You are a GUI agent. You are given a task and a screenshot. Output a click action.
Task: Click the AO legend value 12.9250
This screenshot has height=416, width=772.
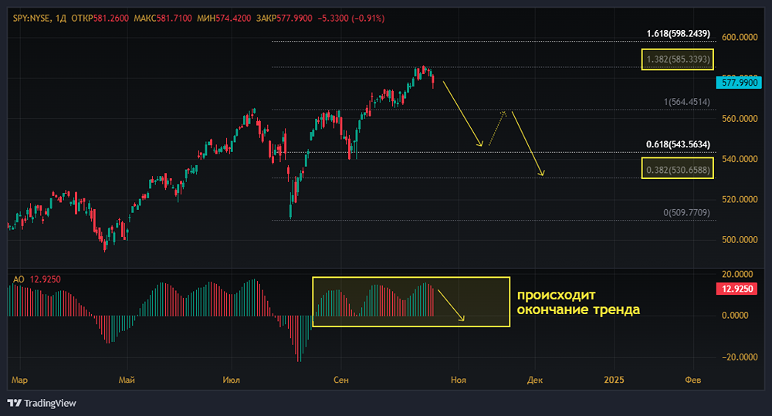tap(46, 279)
